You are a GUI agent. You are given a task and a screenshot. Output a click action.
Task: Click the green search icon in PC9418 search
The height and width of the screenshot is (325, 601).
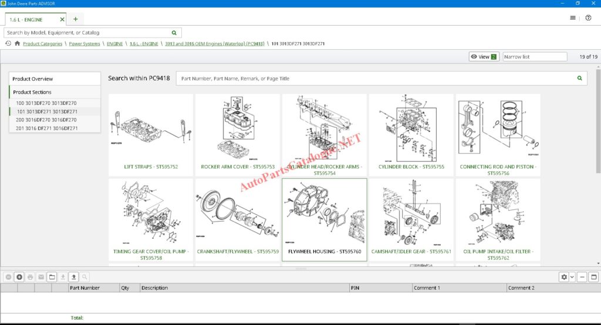pyautogui.click(x=580, y=78)
